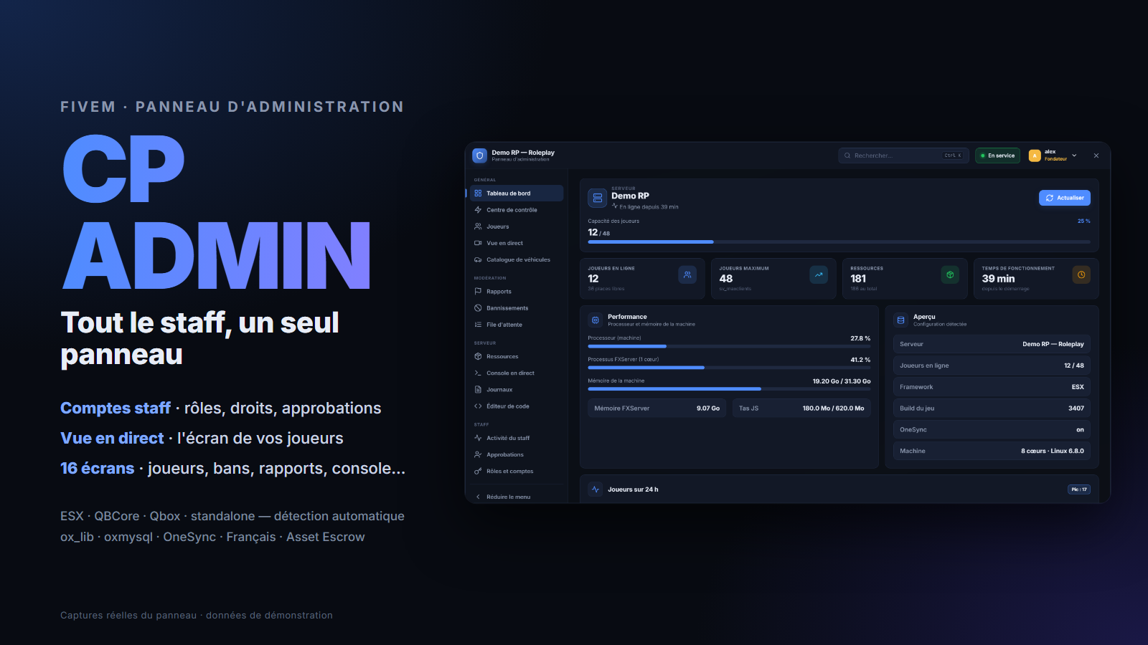1148x645 pixels.
Task: Click the OneSync row's on value
Action: [x=1080, y=430]
